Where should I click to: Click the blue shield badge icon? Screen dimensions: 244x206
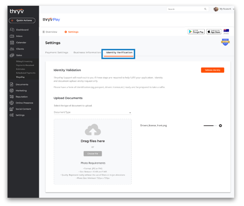(x=225, y=42)
